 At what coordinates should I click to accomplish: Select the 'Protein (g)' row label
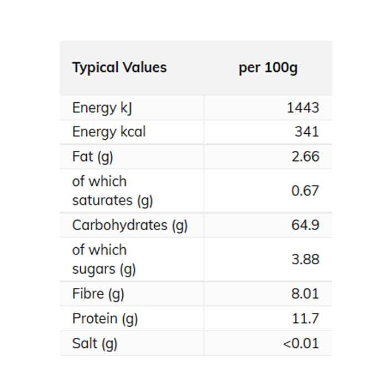click(x=105, y=318)
